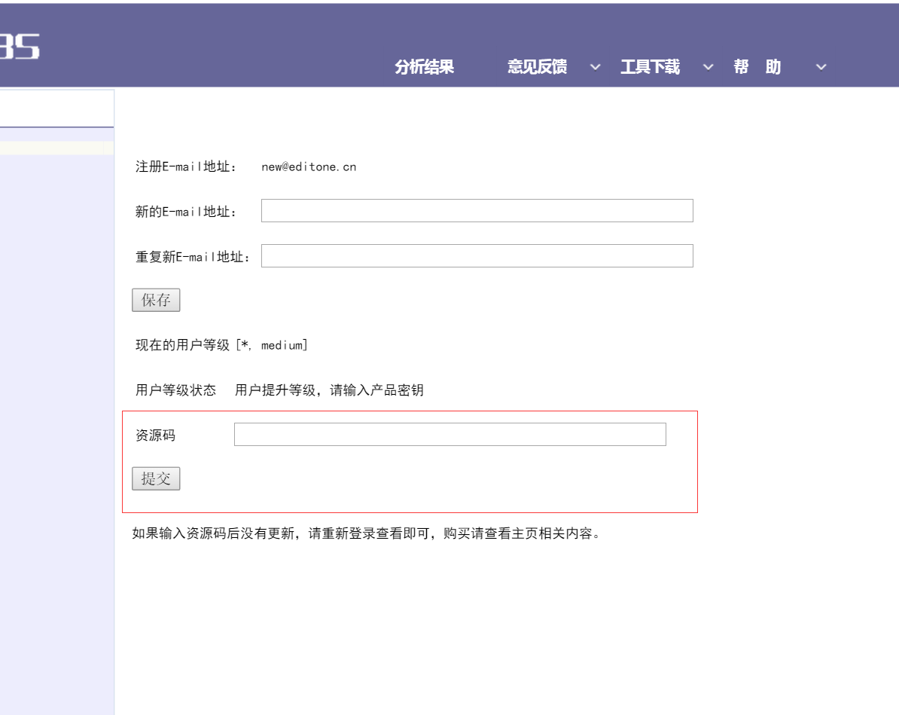Expand the chevron next to 意见反馈

[595, 67]
